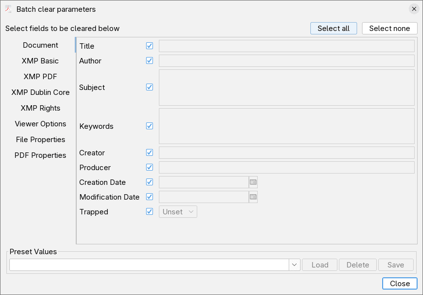
Task: Click inside the Preset Values text field
Action: coord(148,265)
